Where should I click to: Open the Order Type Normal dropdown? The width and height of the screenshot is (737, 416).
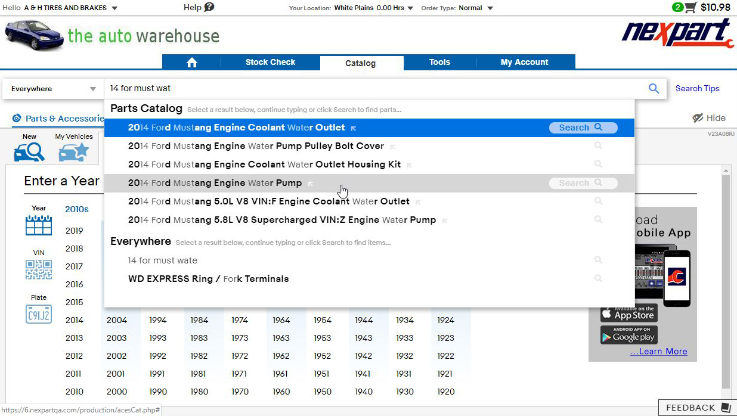475,8
